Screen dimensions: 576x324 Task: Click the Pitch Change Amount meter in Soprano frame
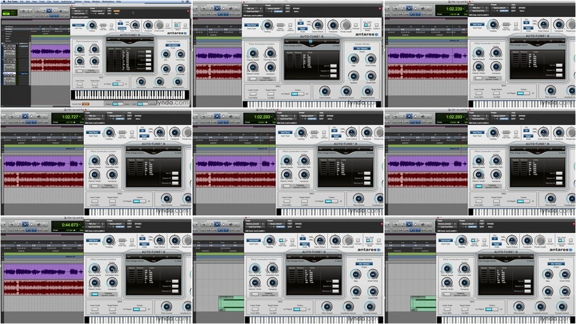click(130, 40)
